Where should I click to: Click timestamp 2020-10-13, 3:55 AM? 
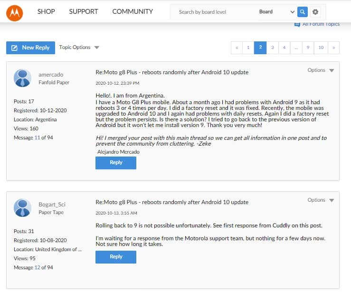tap(116, 213)
